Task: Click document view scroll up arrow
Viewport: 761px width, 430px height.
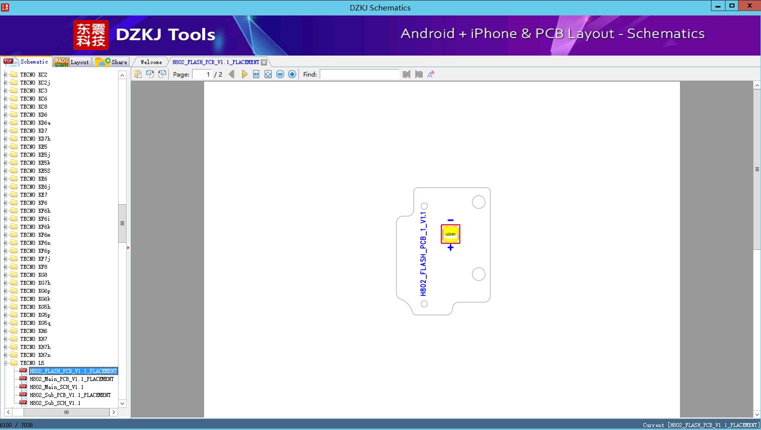Action: click(757, 86)
